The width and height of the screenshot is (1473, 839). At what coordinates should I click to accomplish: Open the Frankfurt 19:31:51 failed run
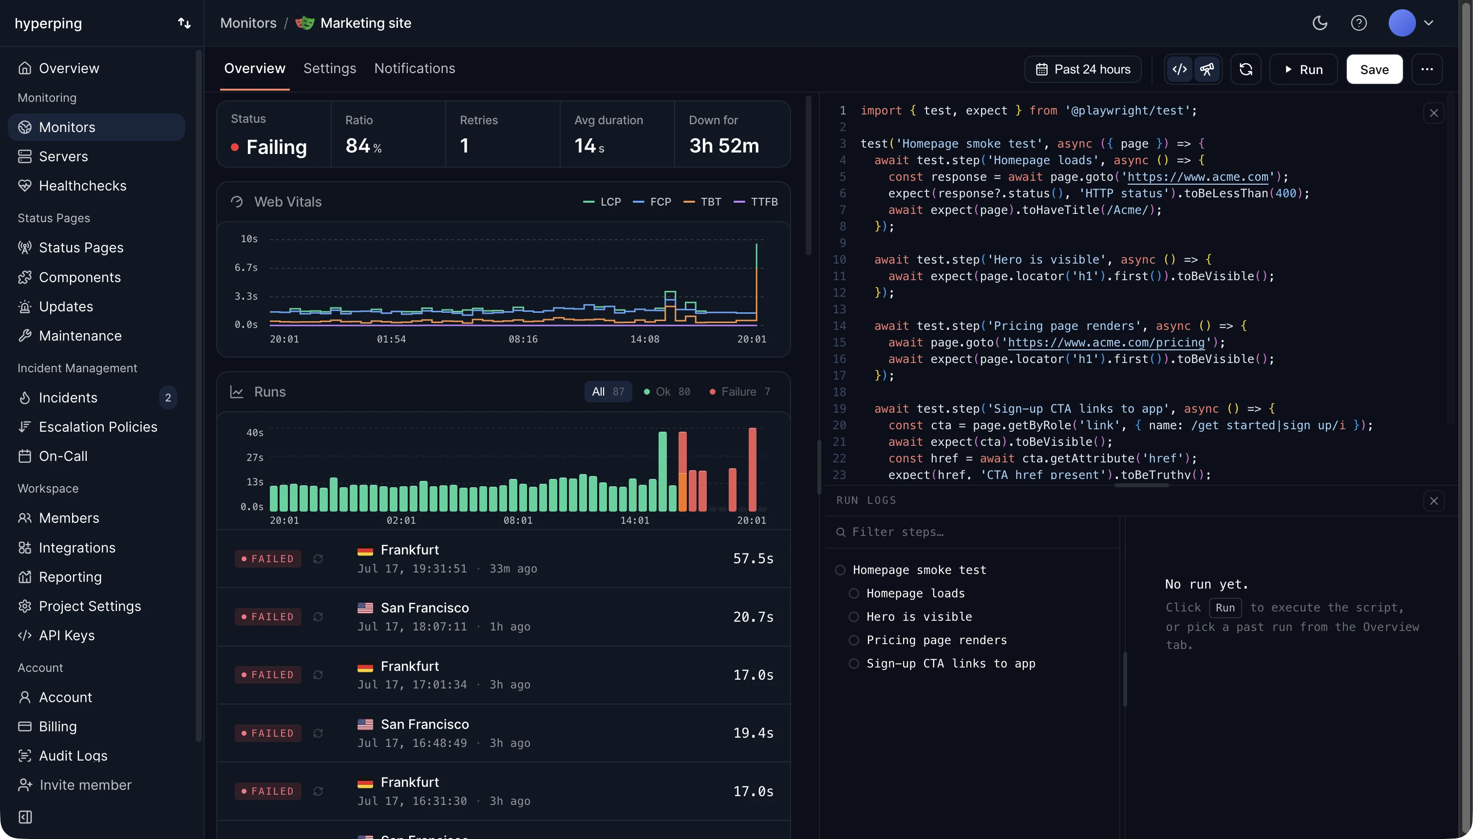tap(504, 559)
